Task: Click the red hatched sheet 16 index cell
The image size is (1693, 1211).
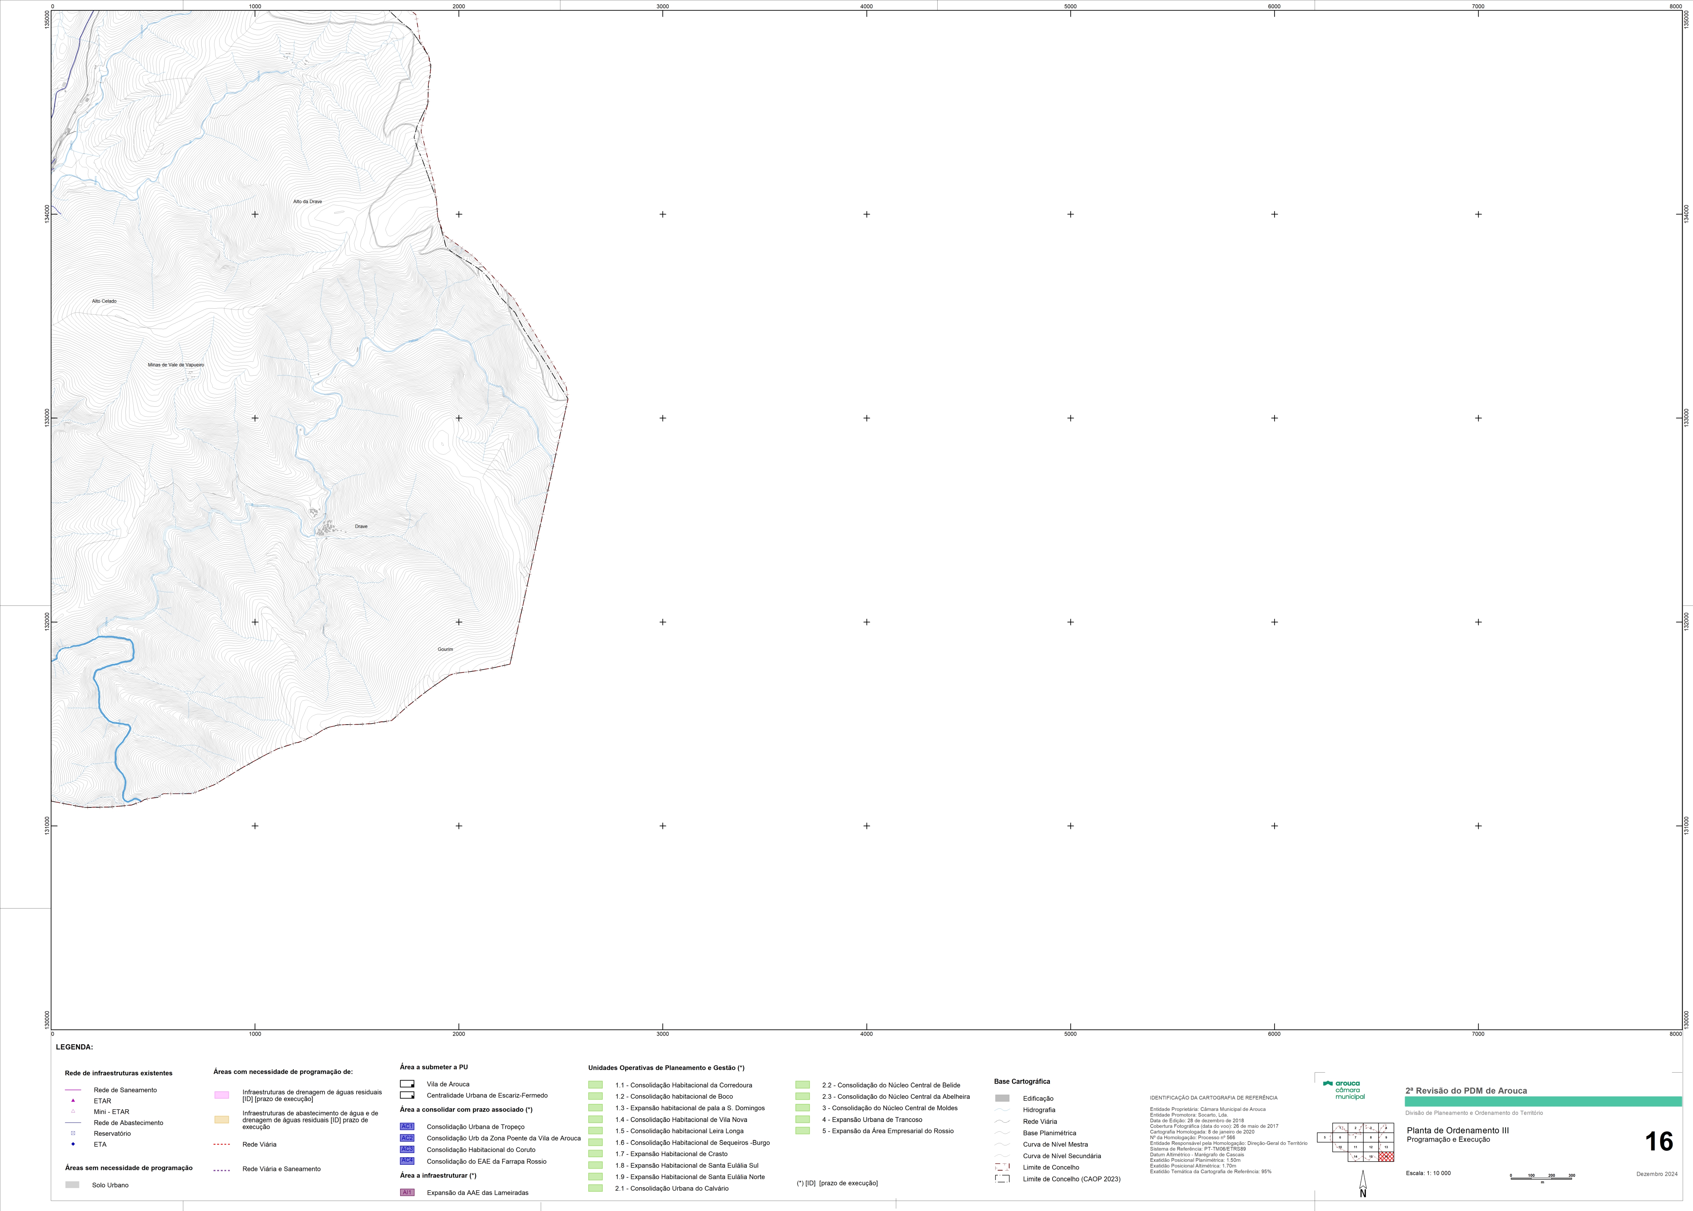Action: pyautogui.click(x=1386, y=1156)
